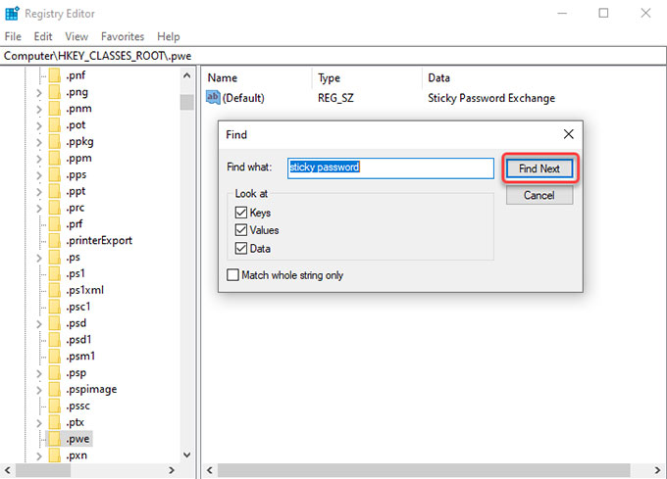Select the .ppkg folder icon

coord(55,142)
